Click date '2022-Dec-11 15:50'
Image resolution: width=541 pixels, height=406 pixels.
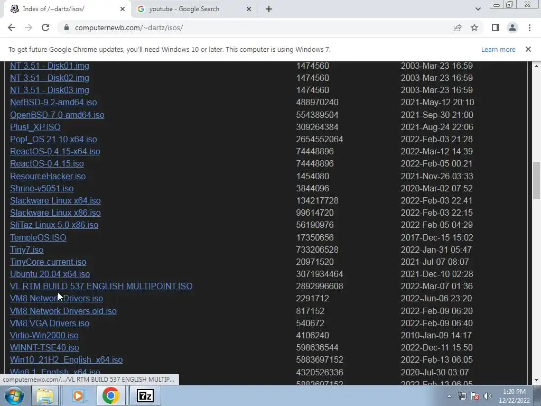(x=436, y=348)
